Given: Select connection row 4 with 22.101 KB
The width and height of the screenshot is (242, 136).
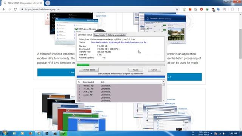Looking at the screenshot, I should pos(119,95).
